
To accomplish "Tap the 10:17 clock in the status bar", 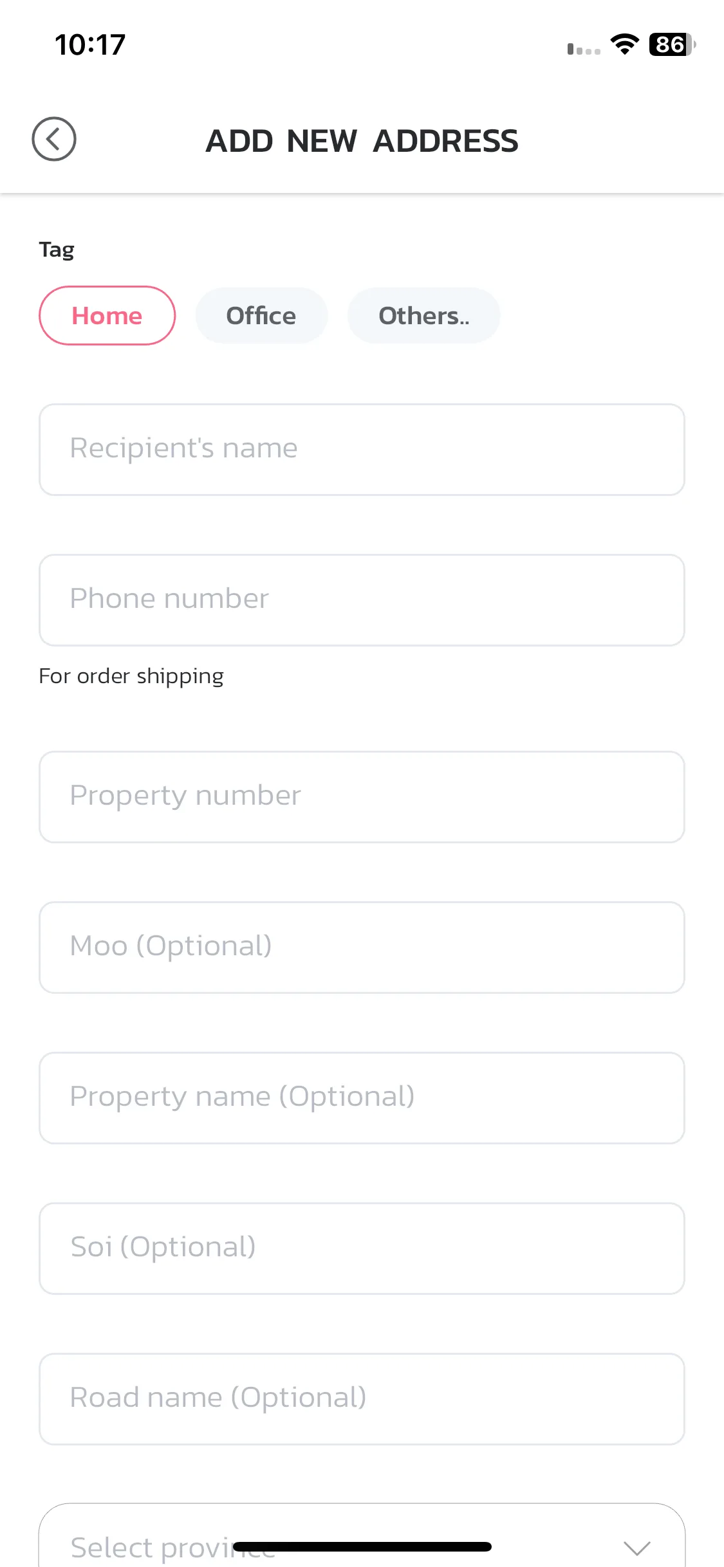I will [90, 45].
